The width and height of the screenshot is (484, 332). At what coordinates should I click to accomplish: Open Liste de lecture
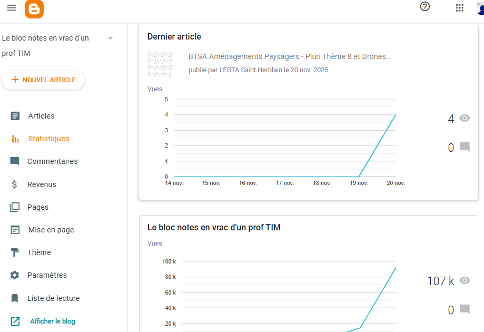coord(53,298)
